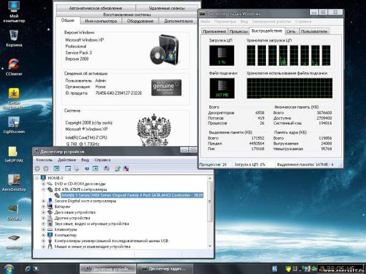Open Автоматическое обновление tab in System Properties
366x274 pixels.
96,8
